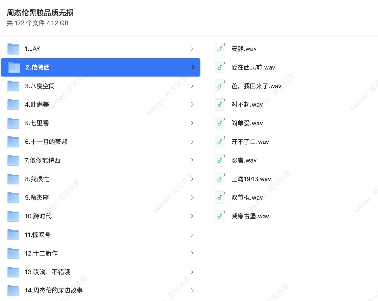Click the 6.十一月的萧邦 folder icon
This screenshot has height=301, width=378.
point(13,142)
